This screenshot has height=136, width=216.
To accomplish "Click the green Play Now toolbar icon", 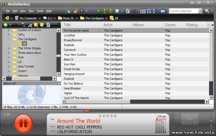I will click(x=99, y=11).
